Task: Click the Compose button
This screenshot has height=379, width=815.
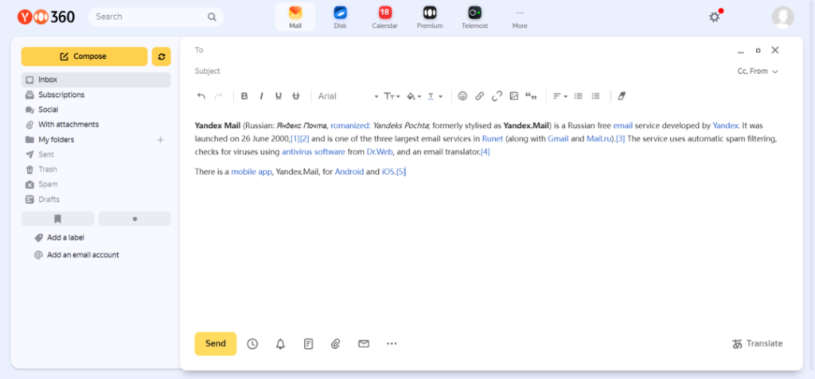Action: pos(84,56)
